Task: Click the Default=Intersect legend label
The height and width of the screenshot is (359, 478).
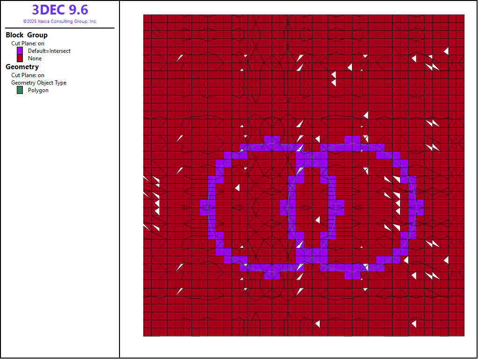Action: pyautogui.click(x=49, y=51)
